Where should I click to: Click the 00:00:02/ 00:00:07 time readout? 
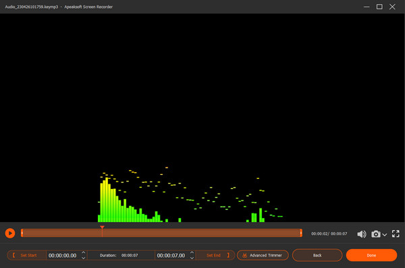(x=329, y=234)
